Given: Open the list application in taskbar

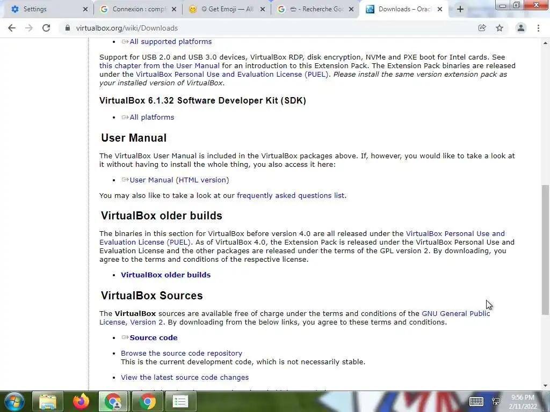Looking at the screenshot, I should coord(180,401).
